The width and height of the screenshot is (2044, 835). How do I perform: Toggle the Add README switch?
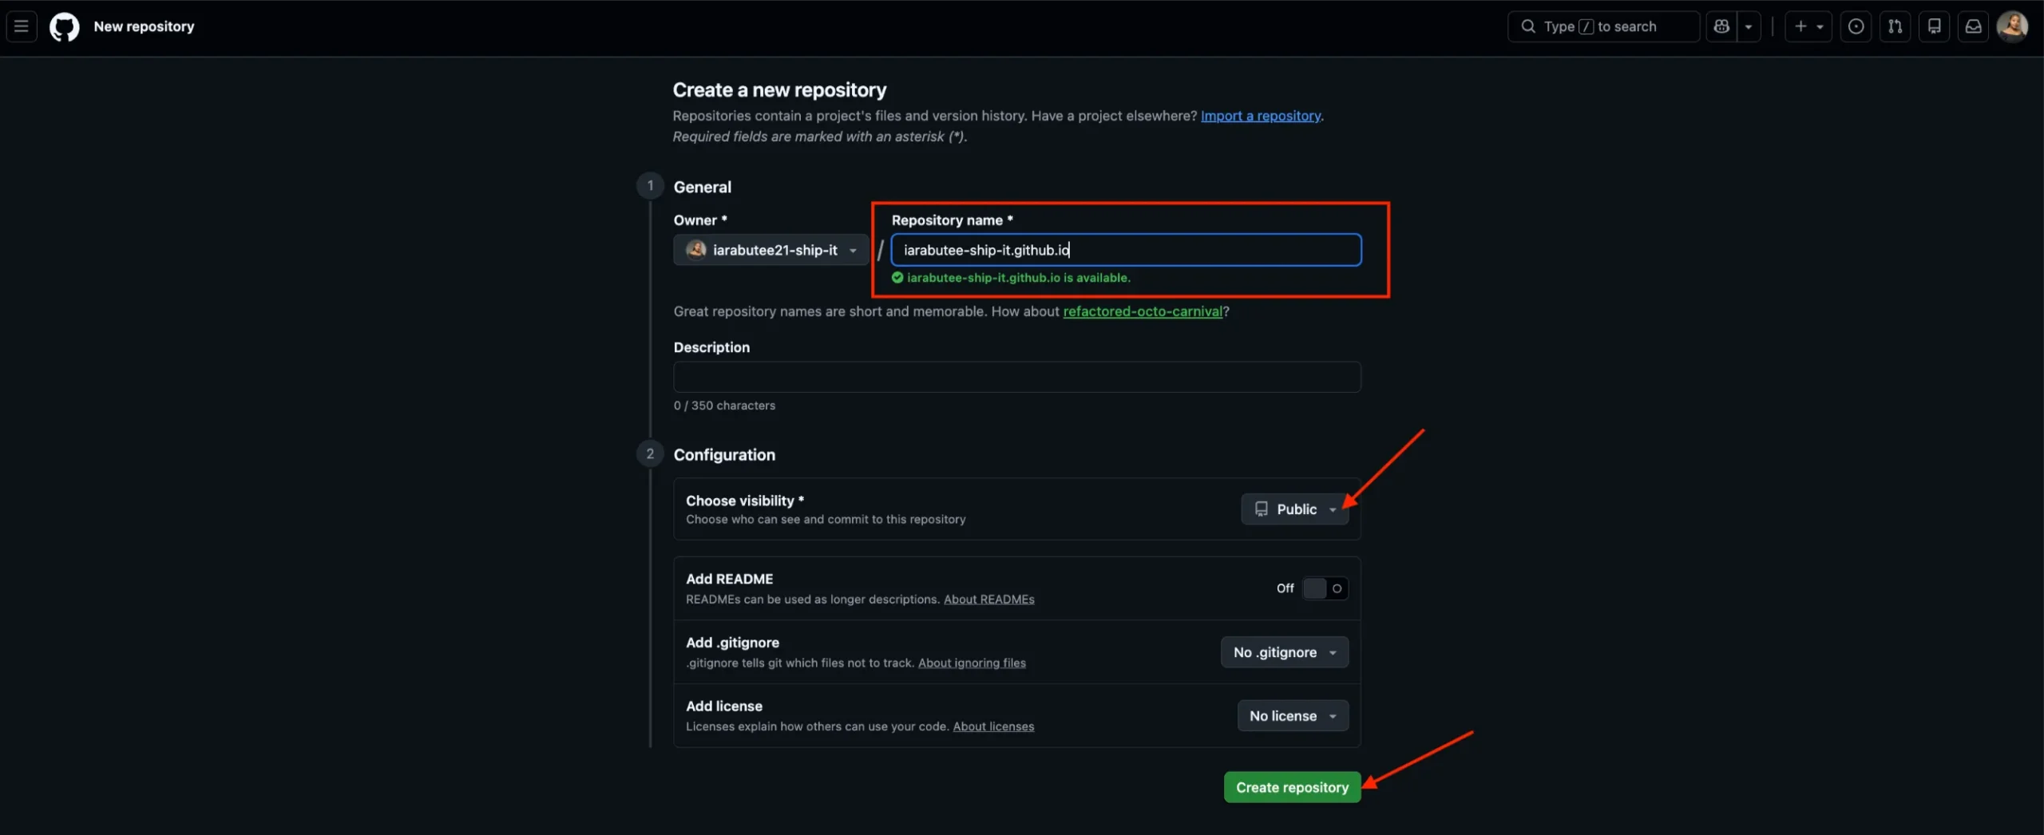tap(1325, 588)
